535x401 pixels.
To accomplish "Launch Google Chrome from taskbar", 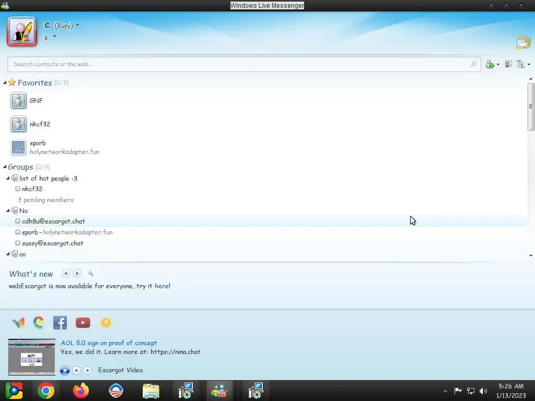I will click(x=46, y=391).
